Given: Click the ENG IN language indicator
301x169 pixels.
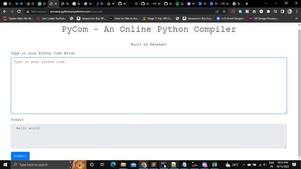Looking at the screenshot, I should coord(271,165).
